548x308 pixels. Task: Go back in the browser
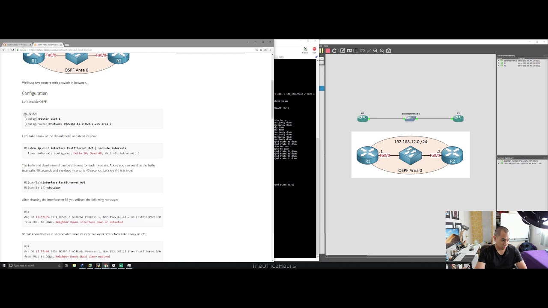[x=3, y=50]
